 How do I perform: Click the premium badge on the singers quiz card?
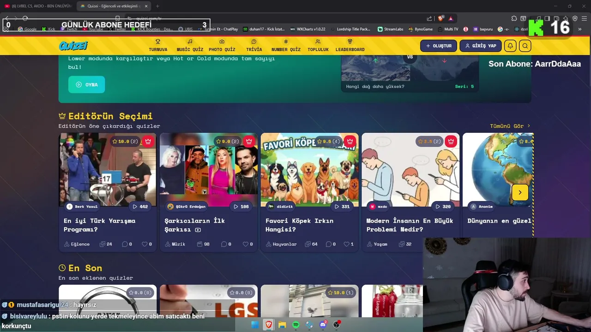point(249,141)
